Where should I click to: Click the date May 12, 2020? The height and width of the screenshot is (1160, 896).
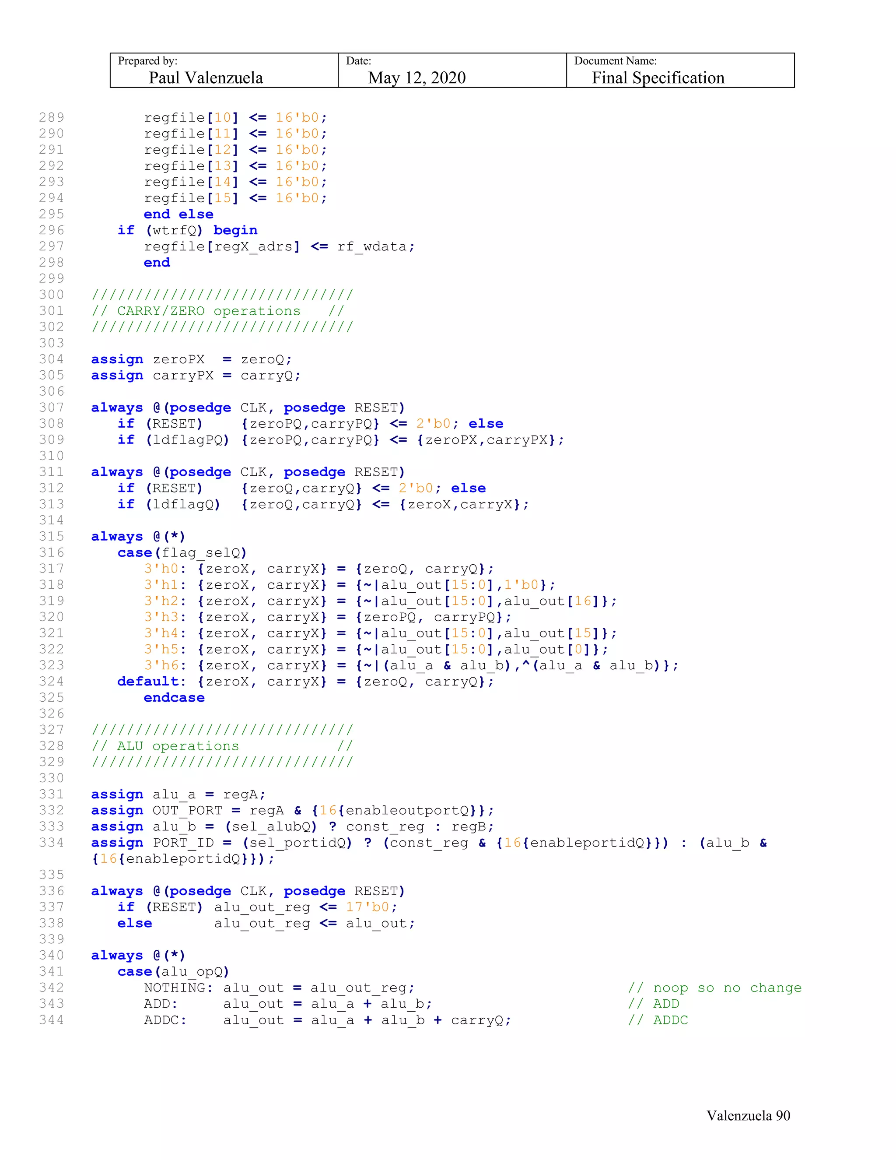click(416, 78)
